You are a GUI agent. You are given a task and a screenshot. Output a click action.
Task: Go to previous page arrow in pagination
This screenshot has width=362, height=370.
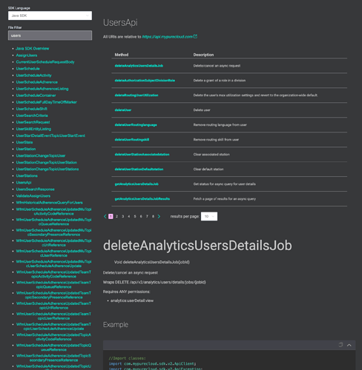pyautogui.click(x=105, y=216)
